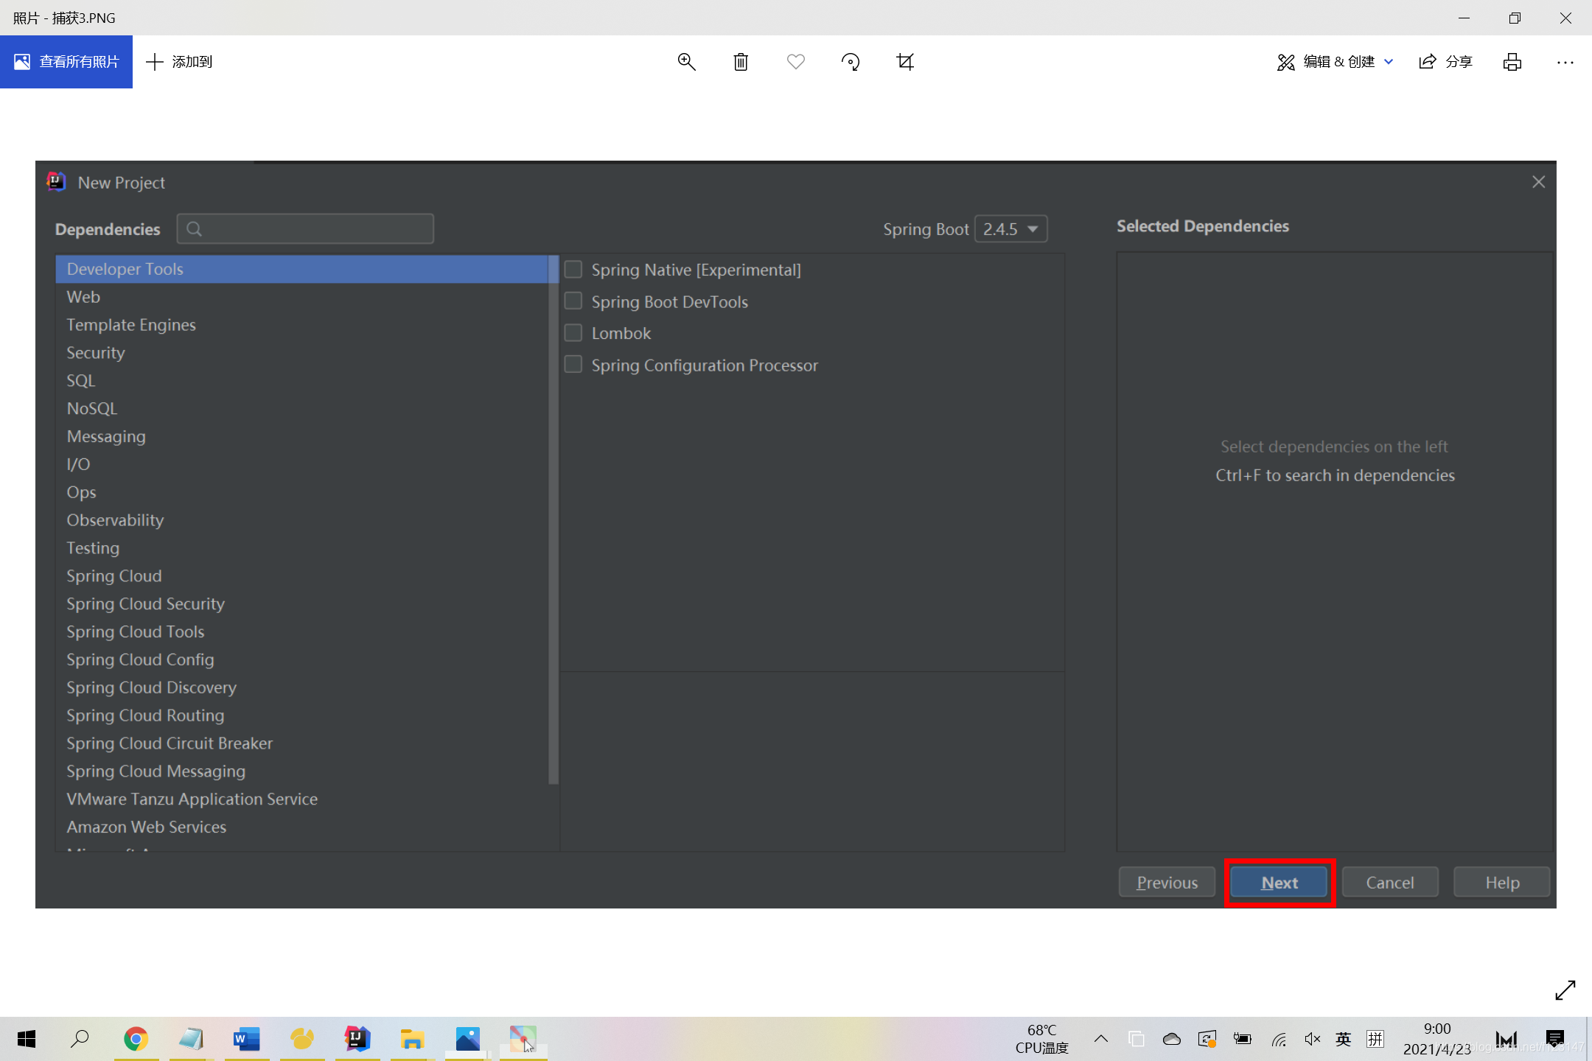Open File Explorer from taskbar
Screen dimensions: 1592x1061
[x=412, y=1039]
